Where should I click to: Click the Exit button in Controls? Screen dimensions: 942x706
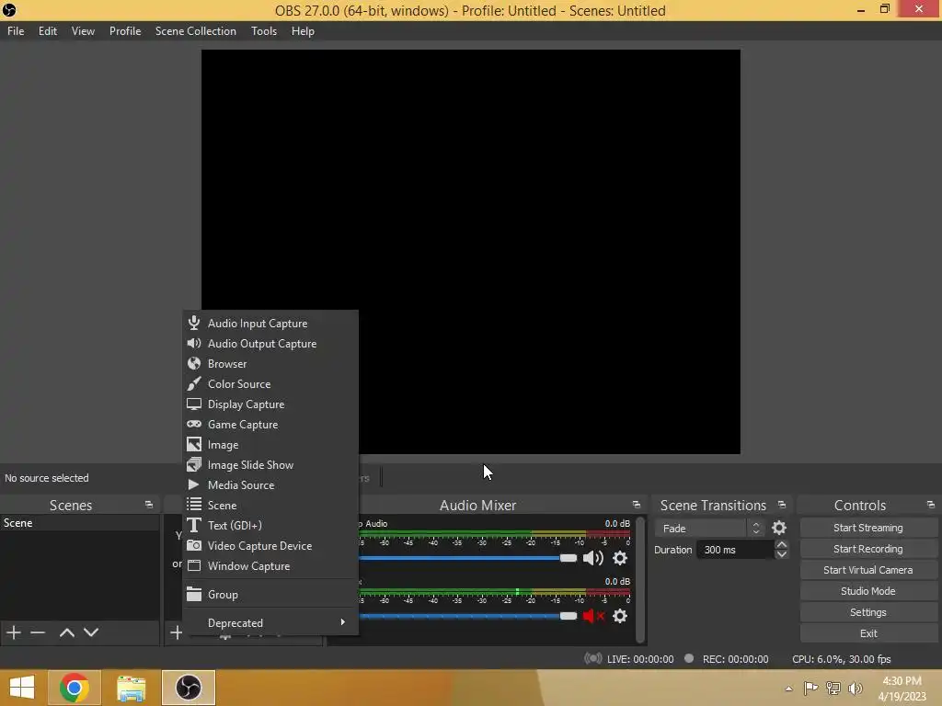coord(868,632)
